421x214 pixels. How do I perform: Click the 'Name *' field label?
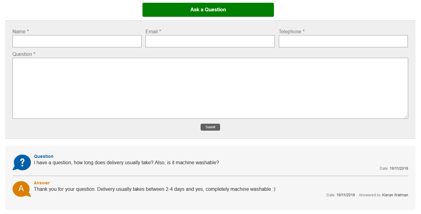(x=20, y=32)
